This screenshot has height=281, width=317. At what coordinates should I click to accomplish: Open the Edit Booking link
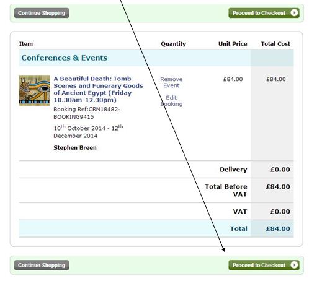click(171, 101)
